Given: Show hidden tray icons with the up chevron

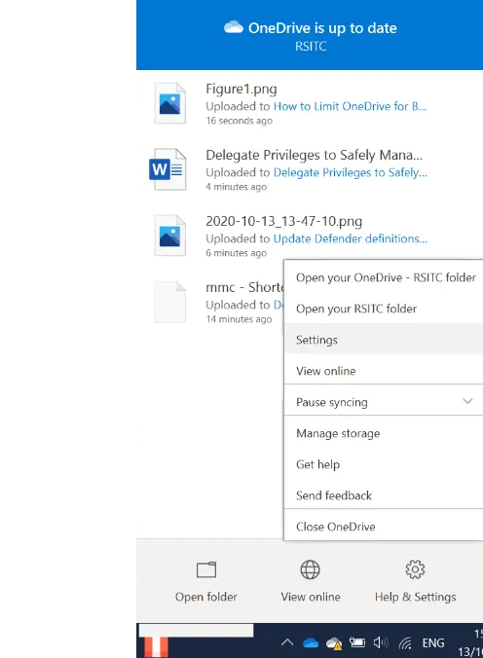Looking at the screenshot, I should point(287,642).
